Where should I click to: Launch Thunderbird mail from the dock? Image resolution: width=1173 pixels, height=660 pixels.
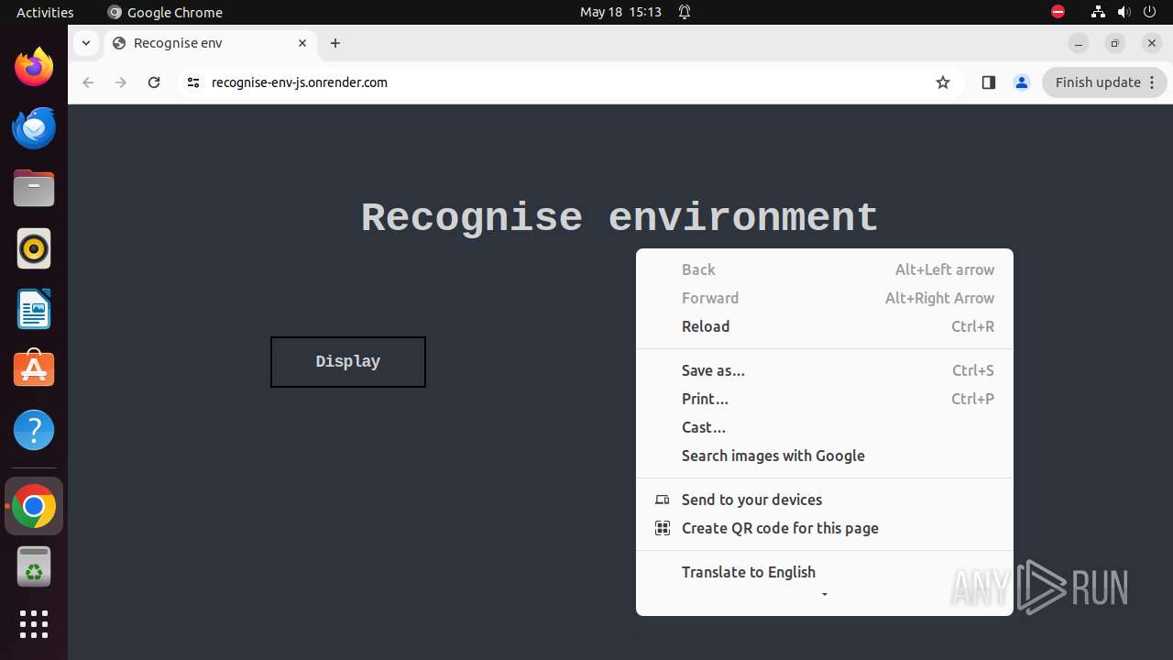pyautogui.click(x=34, y=127)
